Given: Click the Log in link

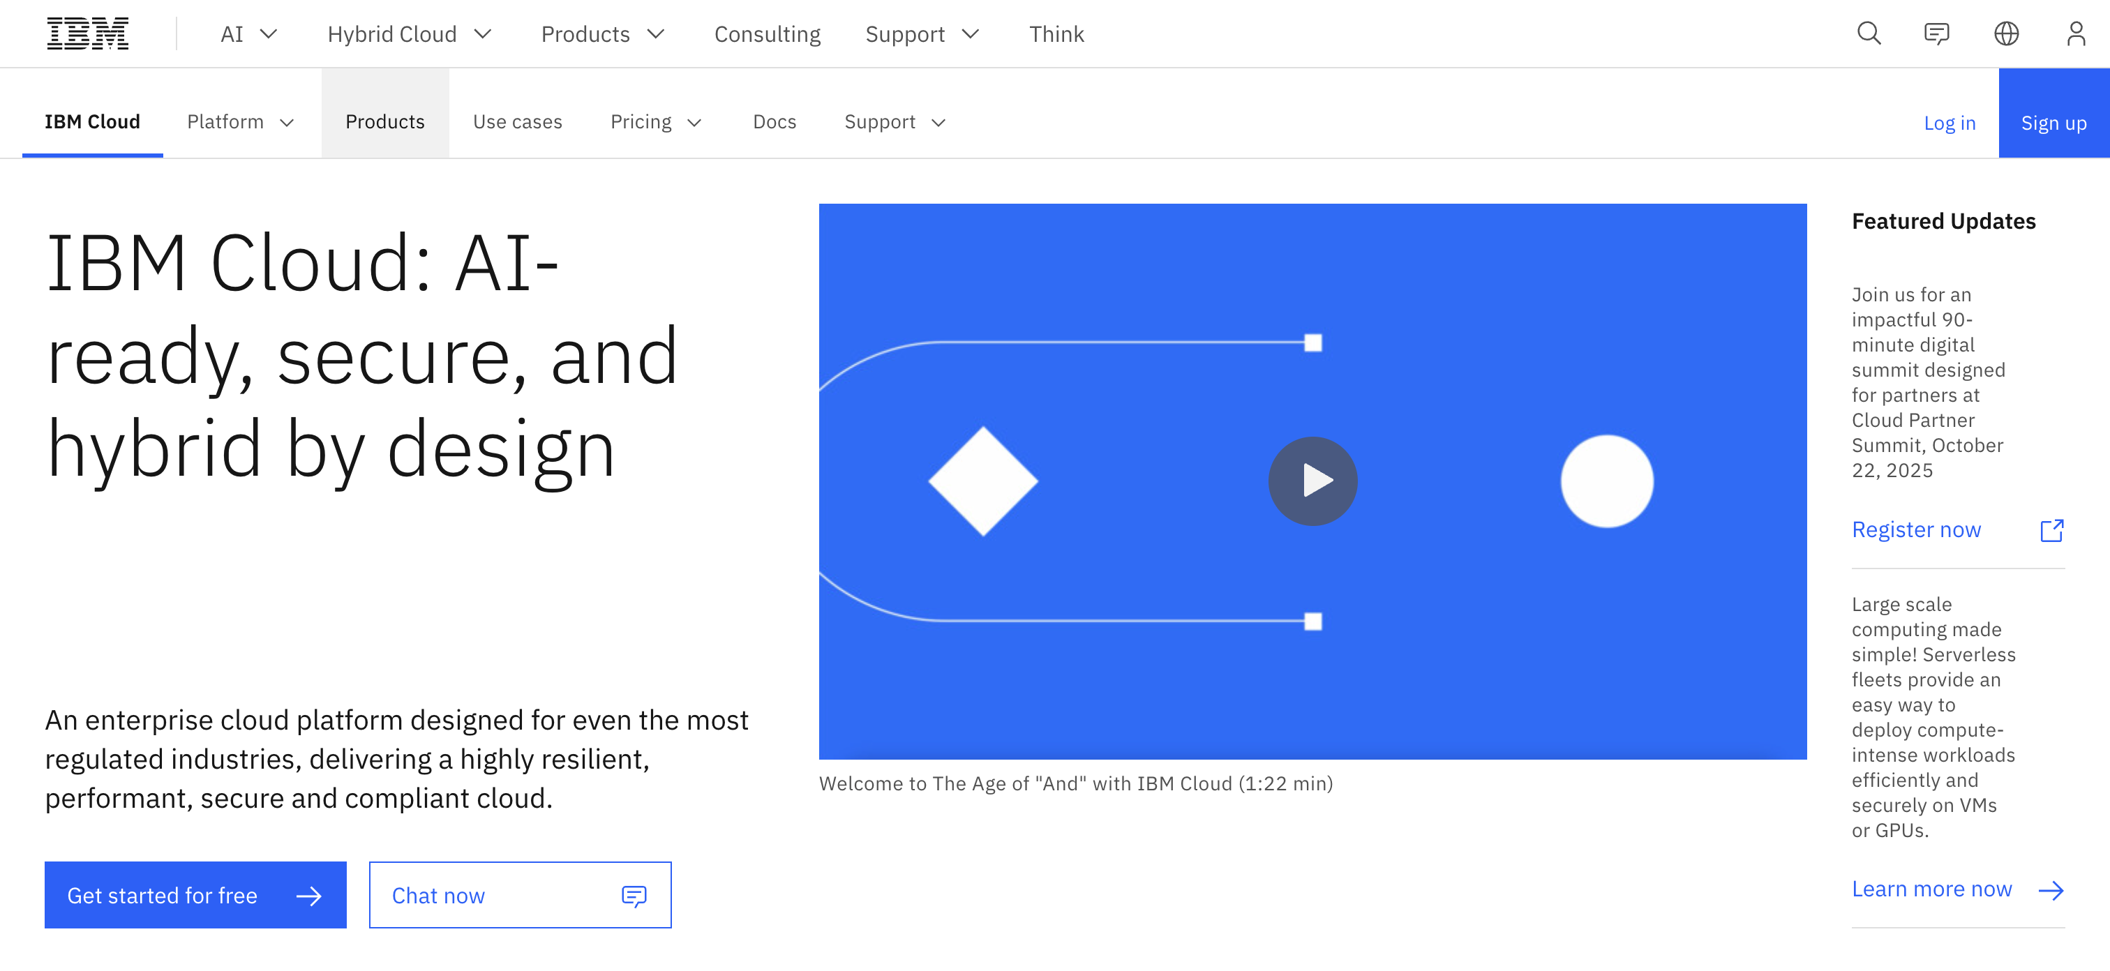Looking at the screenshot, I should coord(1949,123).
